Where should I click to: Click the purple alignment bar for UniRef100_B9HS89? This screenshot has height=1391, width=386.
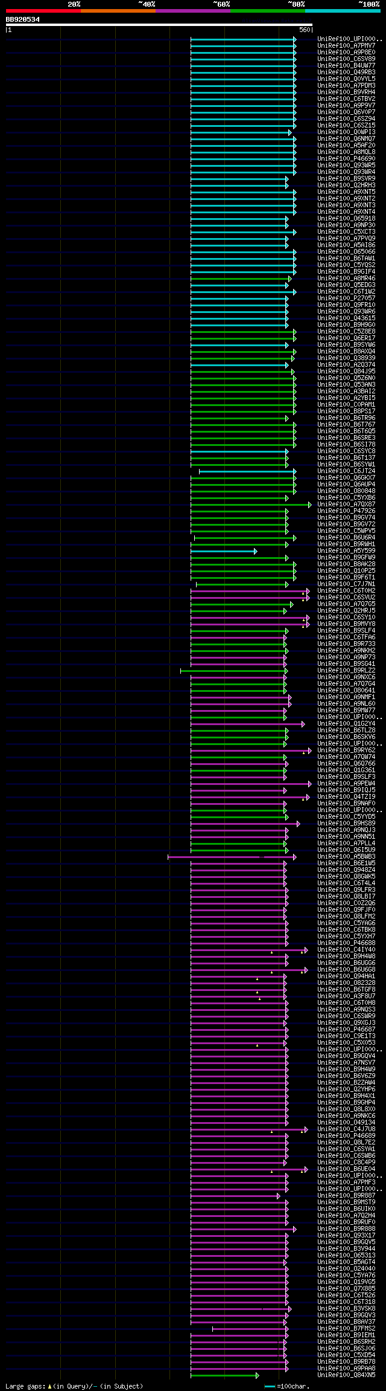click(245, 824)
